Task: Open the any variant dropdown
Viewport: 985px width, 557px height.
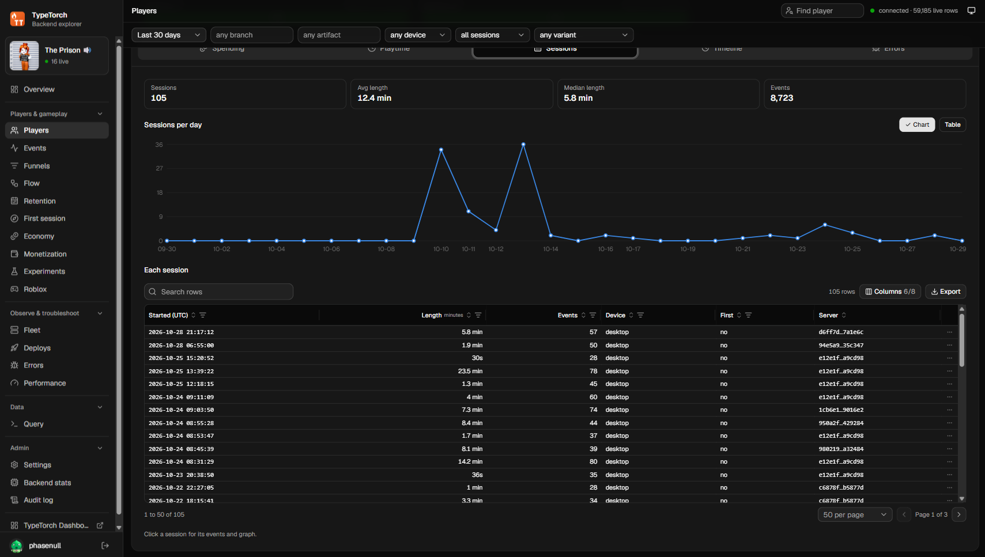Action: tap(584, 35)
